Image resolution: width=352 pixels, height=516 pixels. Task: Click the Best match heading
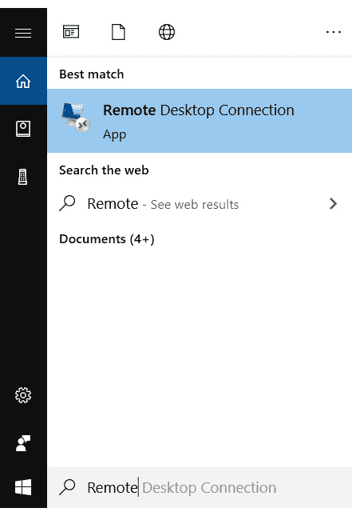coord(91,74)
